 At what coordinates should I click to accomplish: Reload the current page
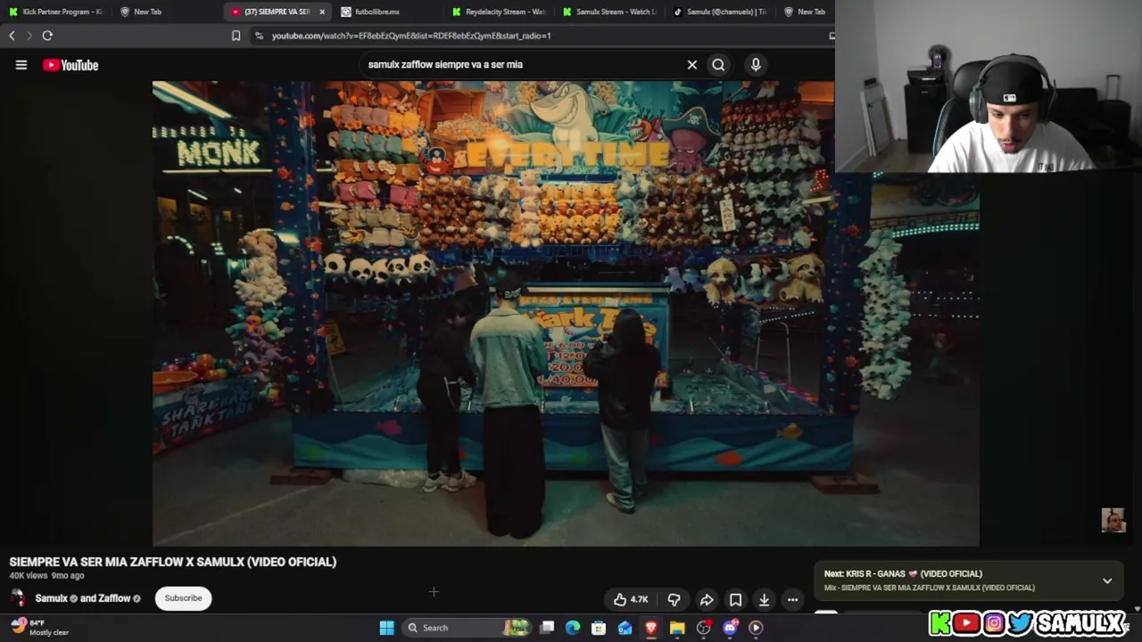47,36
